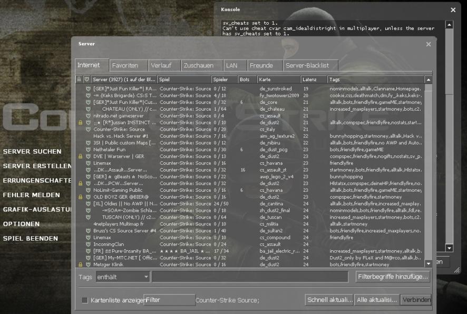This screenshot has width=467, height=314.
Task: Click the shield icon on the [GER] My-MTC.NET row
Action: [x=88, y=258]
